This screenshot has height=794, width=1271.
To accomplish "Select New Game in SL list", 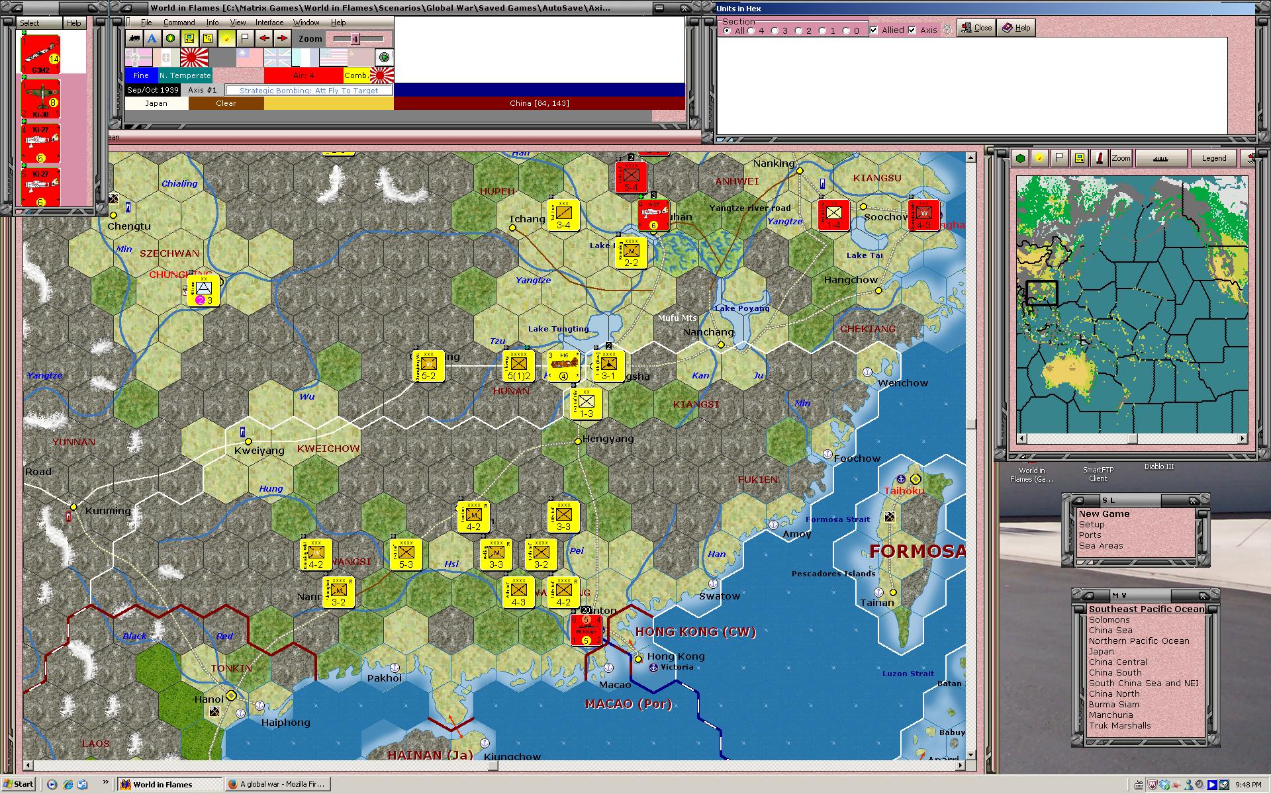I will point(1104,513).
